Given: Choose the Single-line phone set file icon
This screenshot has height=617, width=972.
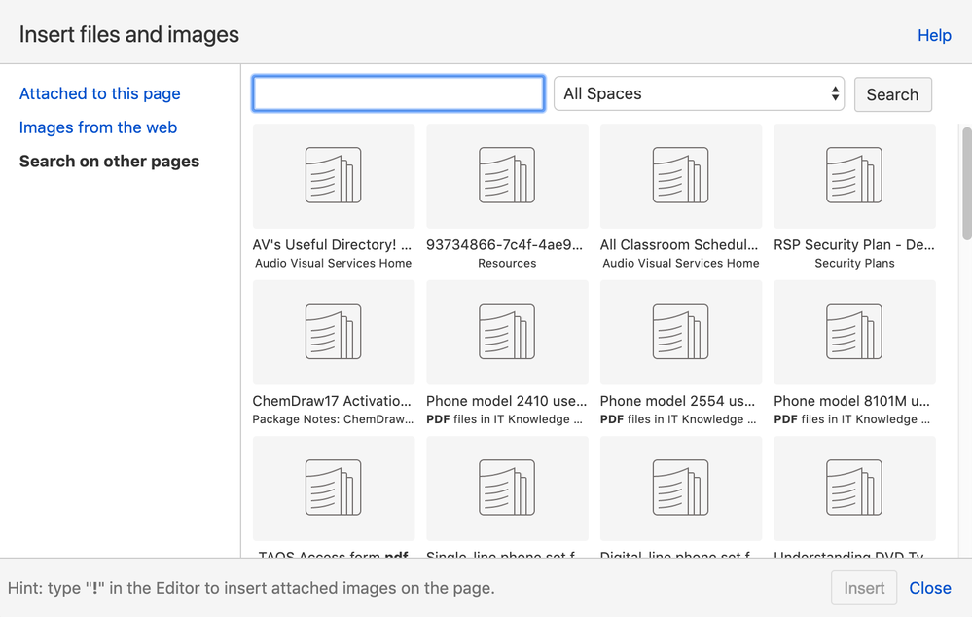Looking at the screenshot, I should (x=507, y=488).
